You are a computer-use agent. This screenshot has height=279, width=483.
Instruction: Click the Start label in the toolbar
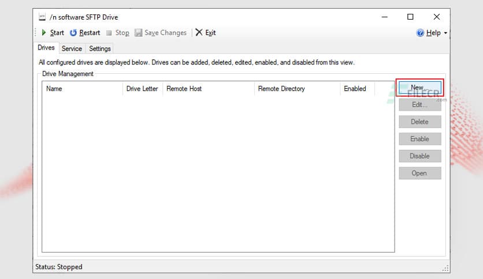tap(57, 33)
